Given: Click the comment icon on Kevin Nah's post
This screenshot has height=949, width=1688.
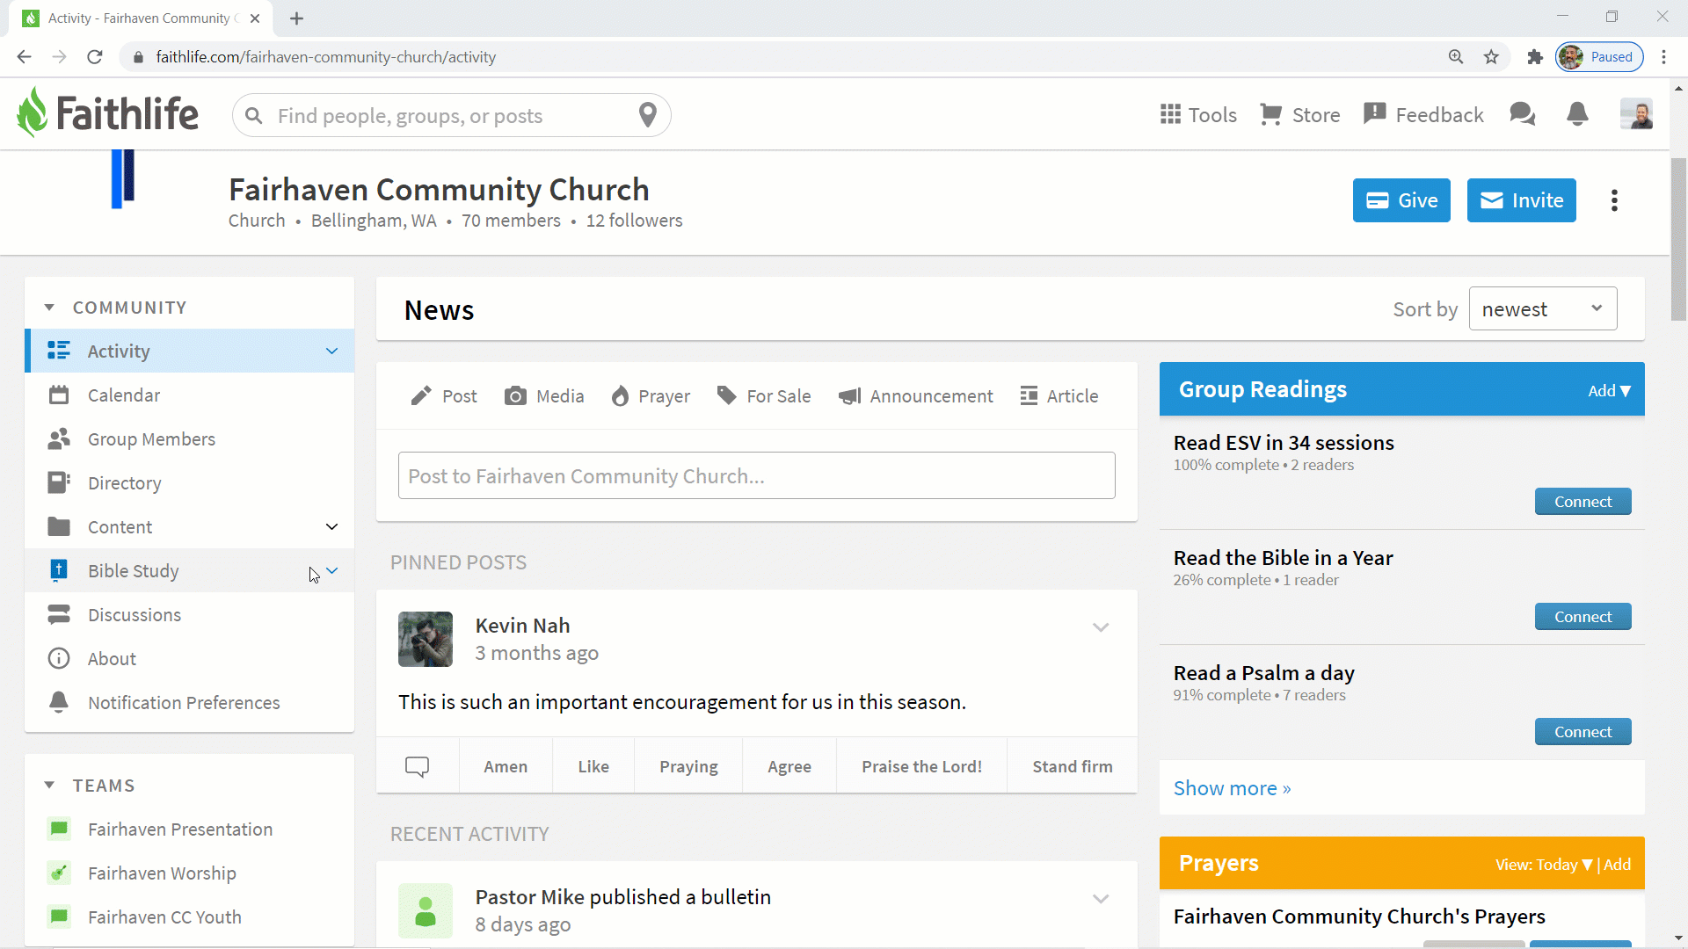Looking at the screenshot, I should pyautogui.click(x=417, y=766).
